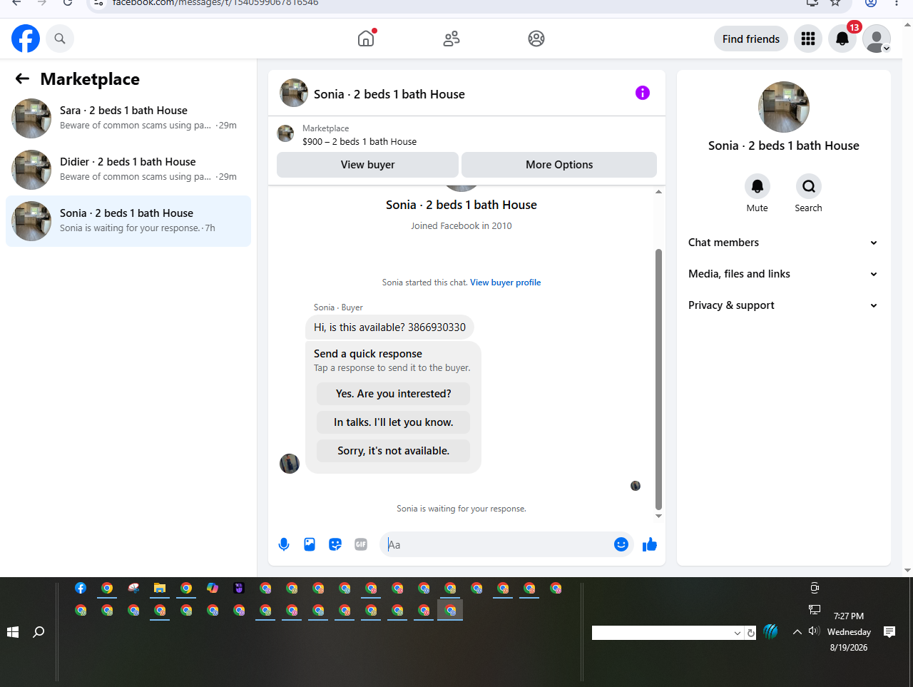This screenshot has height=687, width=913.
Task: Open the sticker picker icon
Action: click(x=335, y=545)
